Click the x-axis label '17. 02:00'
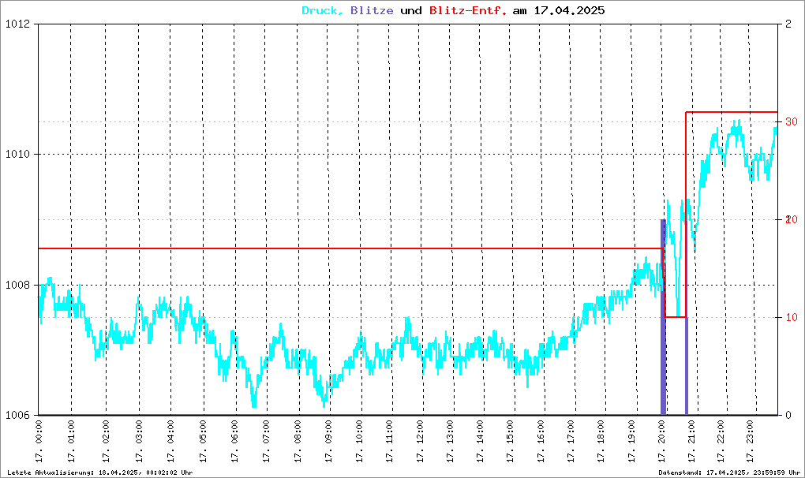This screenshot has width=805, height=478. click(x=107, y=442)
